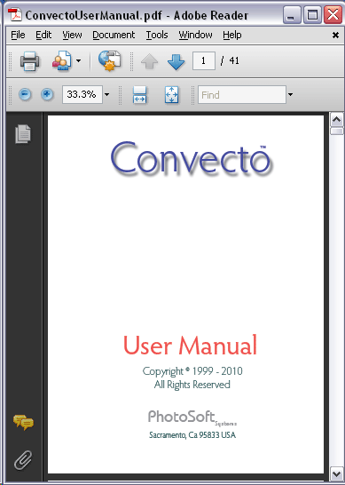Select the fit one full page icon
The width and height of the screenshot is (345, 485).
[171, 95]
